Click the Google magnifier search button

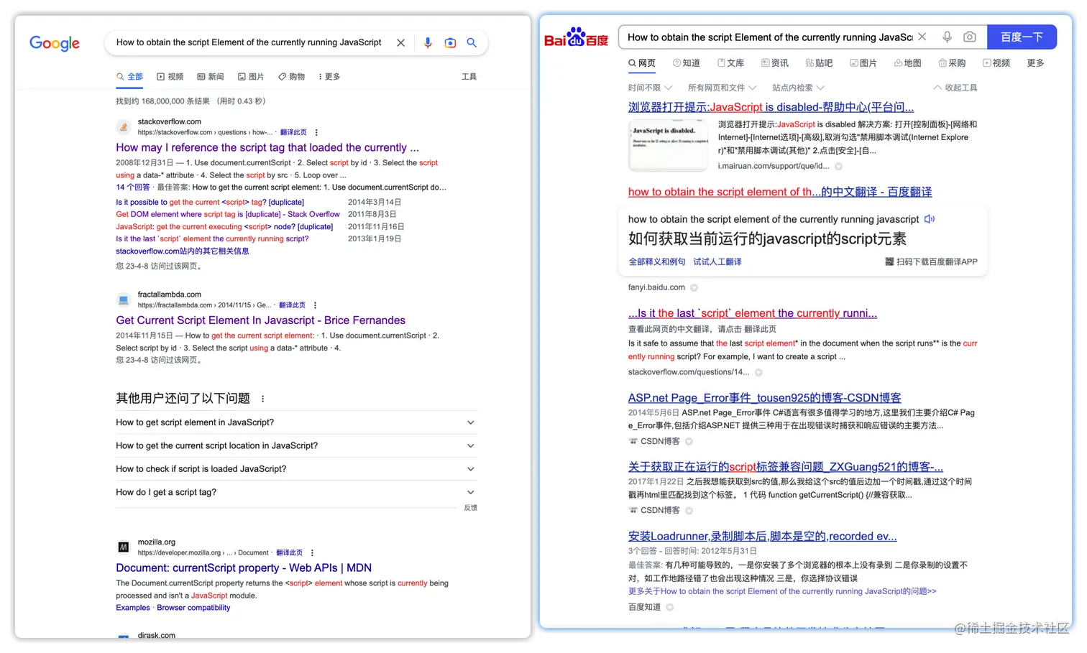(x=472, y=43)
